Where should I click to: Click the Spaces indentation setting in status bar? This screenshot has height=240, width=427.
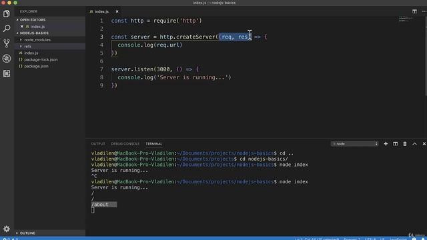(x=352, y=239)
